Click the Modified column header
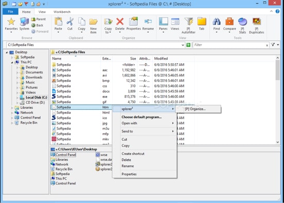 (161, 59)
